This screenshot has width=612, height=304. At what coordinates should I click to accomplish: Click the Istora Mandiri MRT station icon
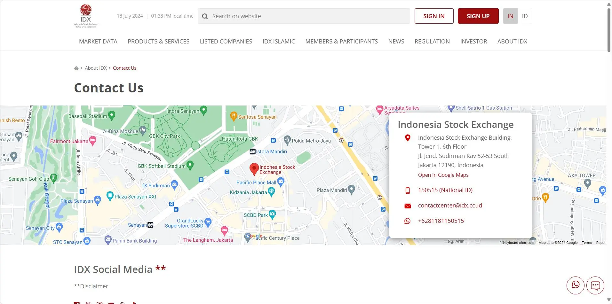coord(253,152)
